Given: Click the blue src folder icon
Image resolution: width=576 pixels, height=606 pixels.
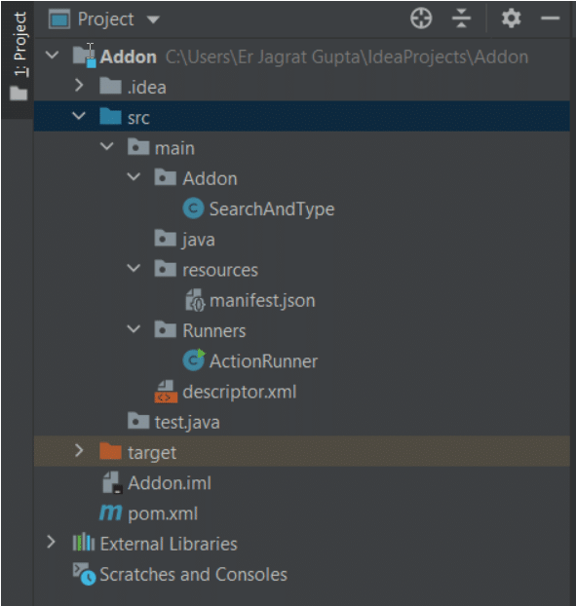Looking at the screenshot, I should (x=110, y=116).
